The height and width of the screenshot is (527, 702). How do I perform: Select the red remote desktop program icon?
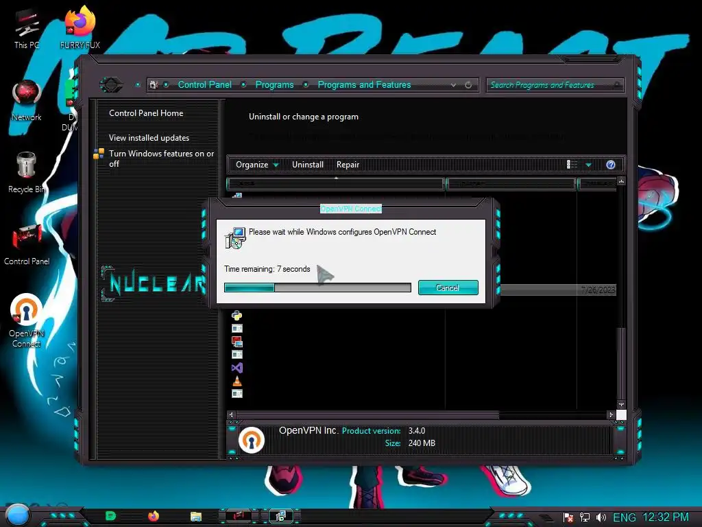point(237,342)
